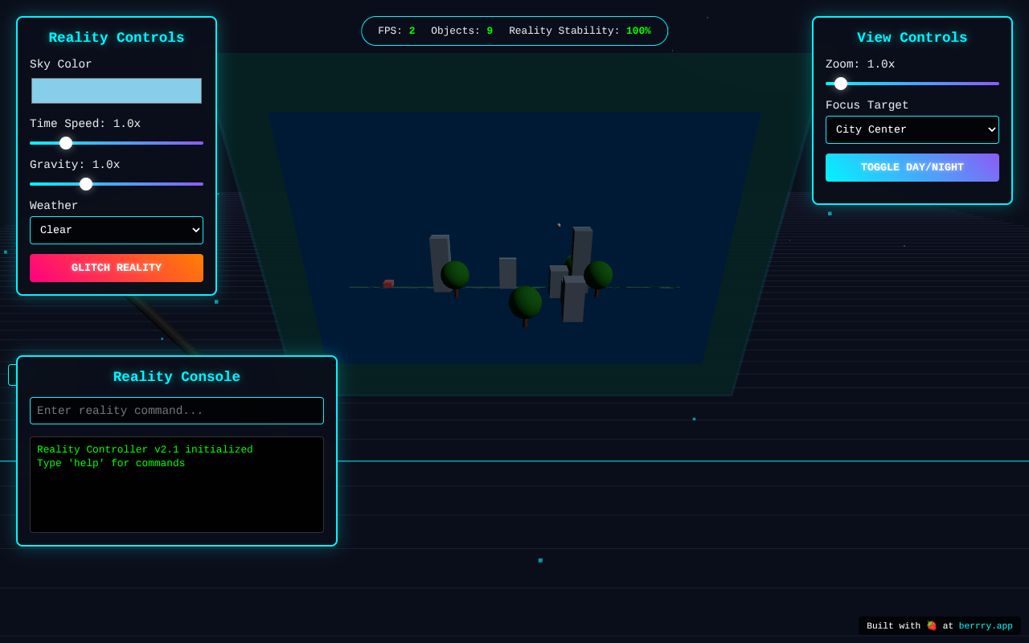Click the Reality Console panel header
This screenshot has height=643, width=1029.
click(x=177, y=376)
